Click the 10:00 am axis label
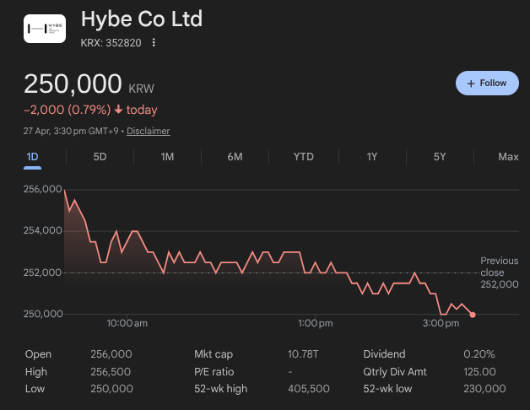The image size is (530, 410). 127,323
